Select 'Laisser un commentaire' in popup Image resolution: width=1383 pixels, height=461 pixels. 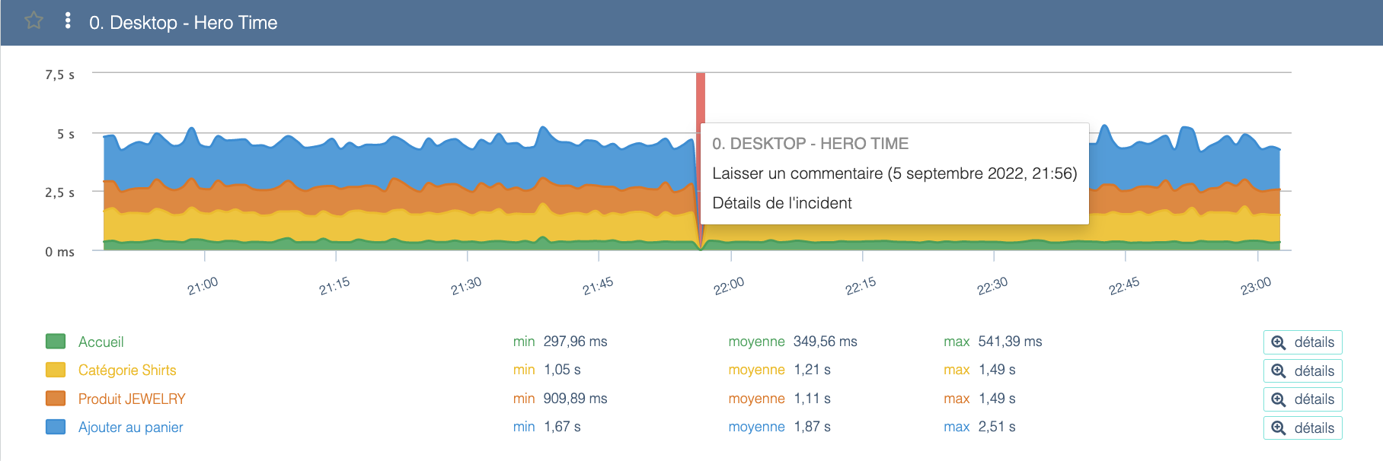coord(894,173)
